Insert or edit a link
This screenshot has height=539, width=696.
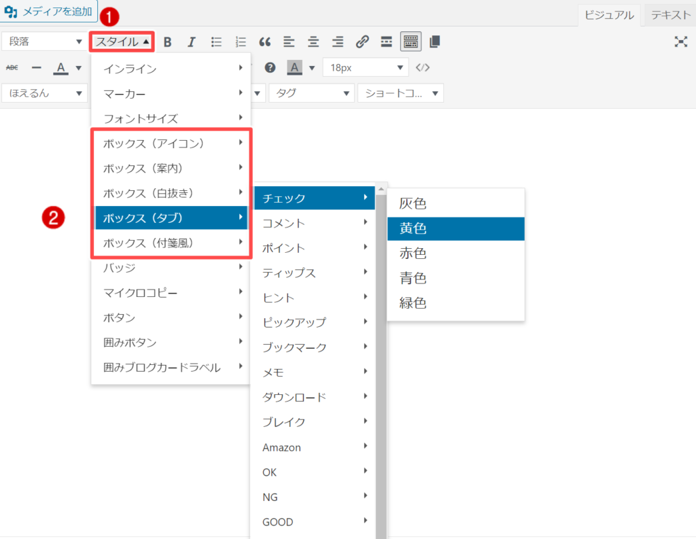[x=362, y=41]
